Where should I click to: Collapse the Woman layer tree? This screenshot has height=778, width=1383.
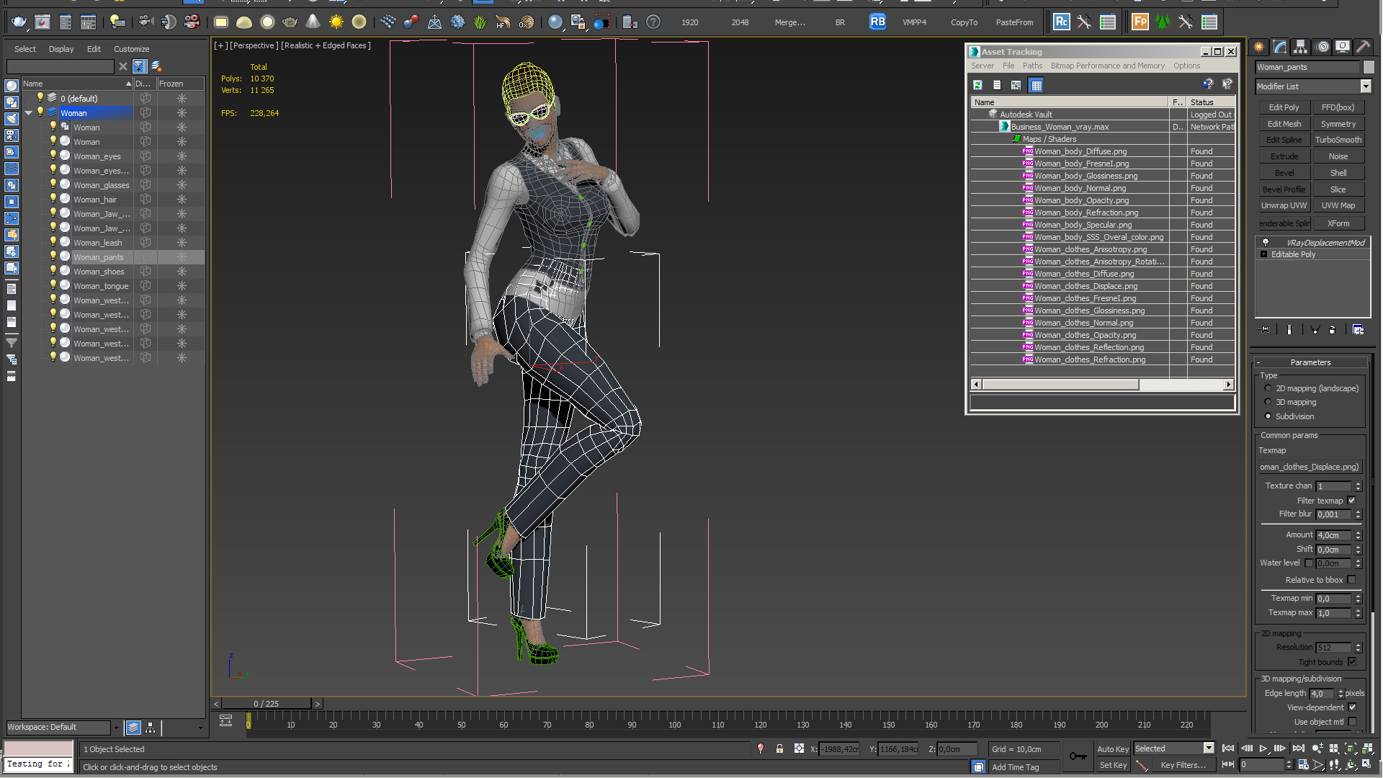coord(29,113)
